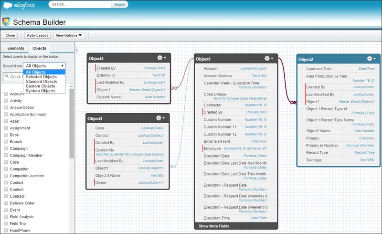The image size is (382, 234).
Task: Expand the Object2 menu arrow beside gear
Action: 375,58
